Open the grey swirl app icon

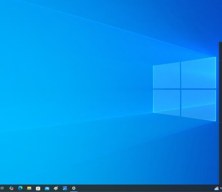pyautogui.click(x=56, y=188)
